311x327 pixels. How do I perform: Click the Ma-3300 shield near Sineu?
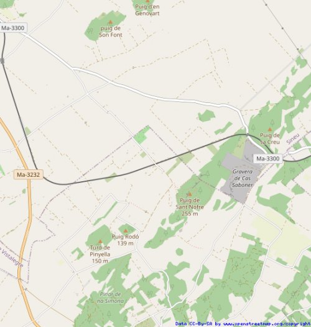267,159
